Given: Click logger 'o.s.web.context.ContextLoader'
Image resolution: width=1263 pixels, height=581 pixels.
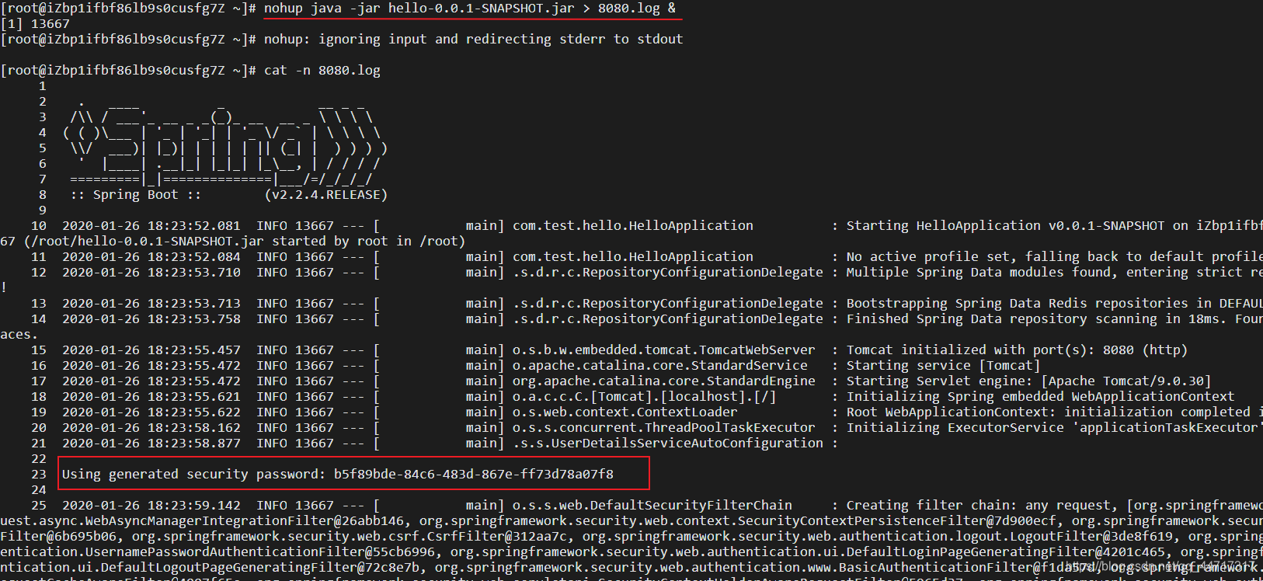Looking at the screenshot, I should [625, 412].
